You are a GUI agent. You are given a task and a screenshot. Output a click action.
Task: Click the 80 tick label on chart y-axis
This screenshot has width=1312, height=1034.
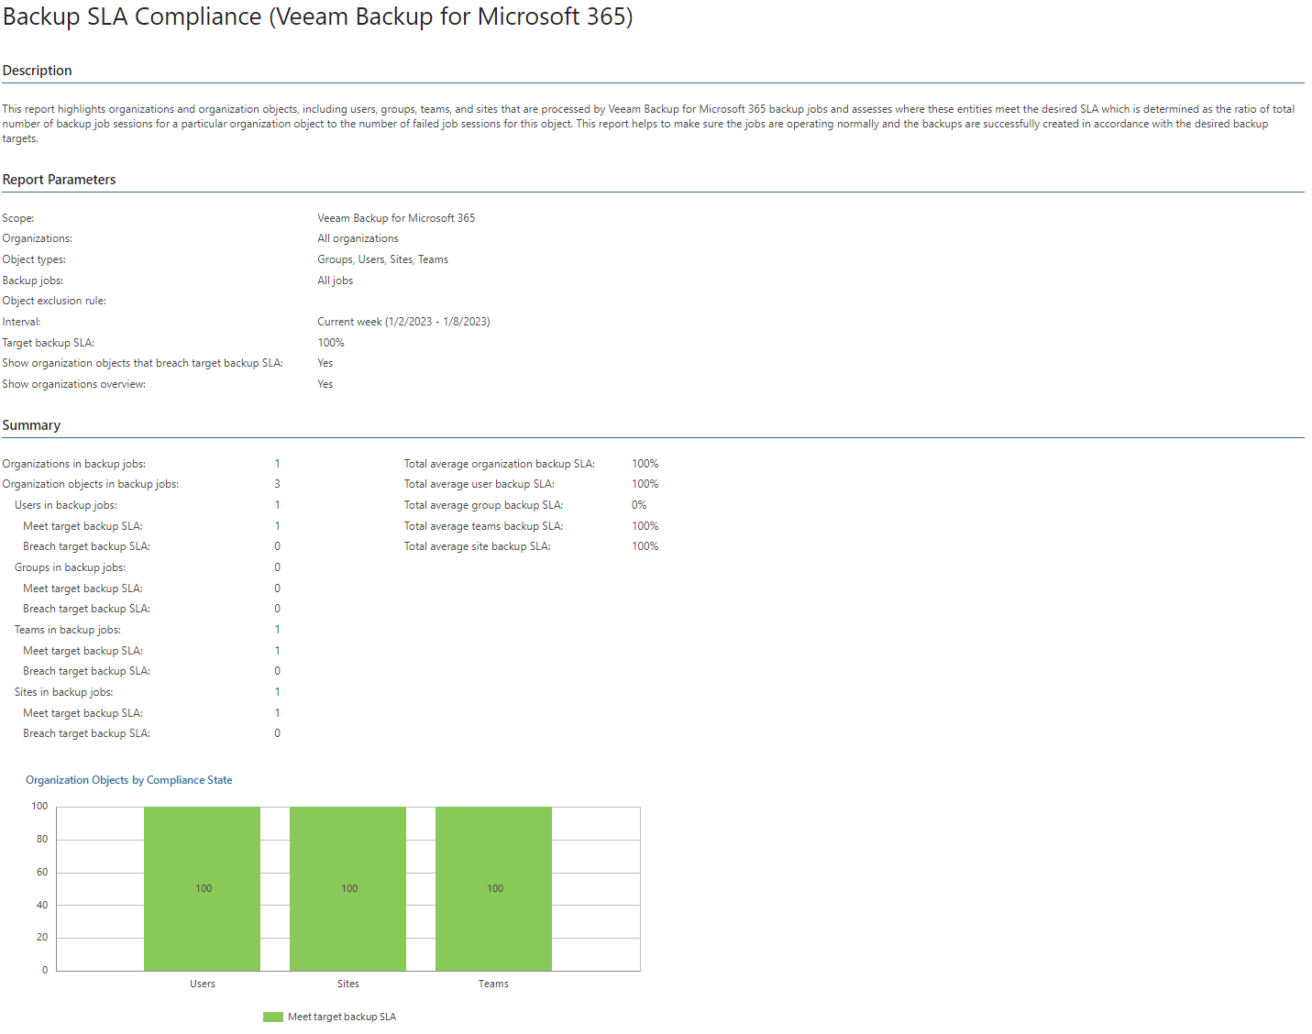[x=42, y=839]
